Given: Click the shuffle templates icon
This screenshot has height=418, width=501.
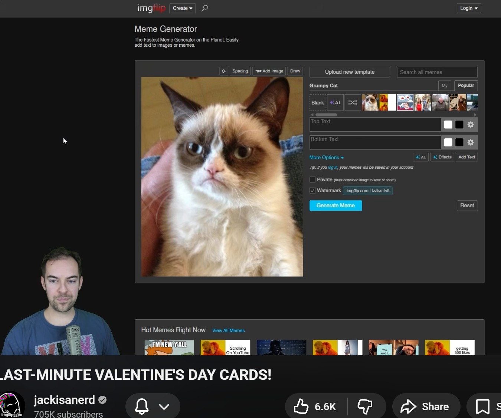Looking at the screenshot, I should click(353, 102).
